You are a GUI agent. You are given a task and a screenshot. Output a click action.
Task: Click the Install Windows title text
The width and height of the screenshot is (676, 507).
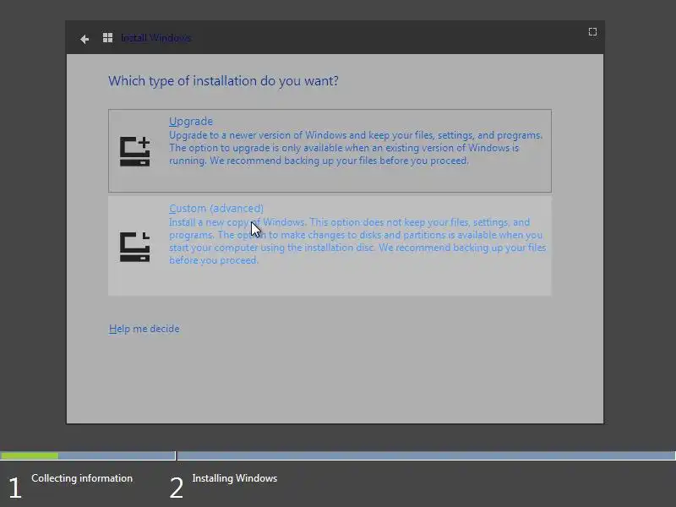coord(155,38)
